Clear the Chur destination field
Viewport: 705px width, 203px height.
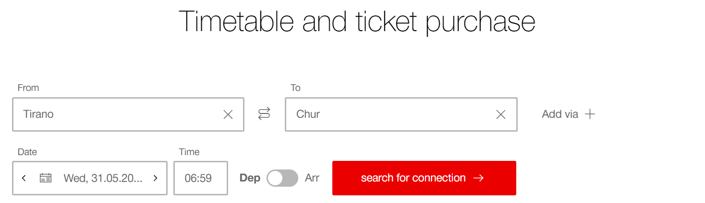(501, 114)
